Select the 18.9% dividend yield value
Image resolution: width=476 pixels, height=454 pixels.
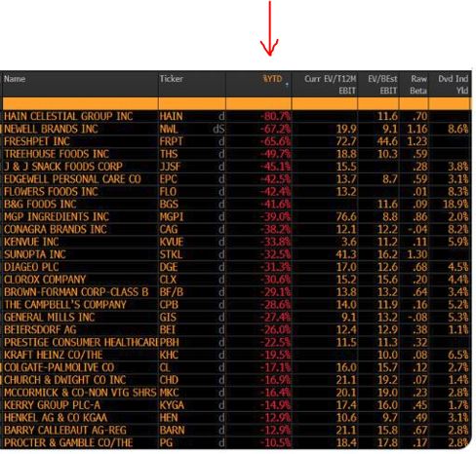point(456,205)
